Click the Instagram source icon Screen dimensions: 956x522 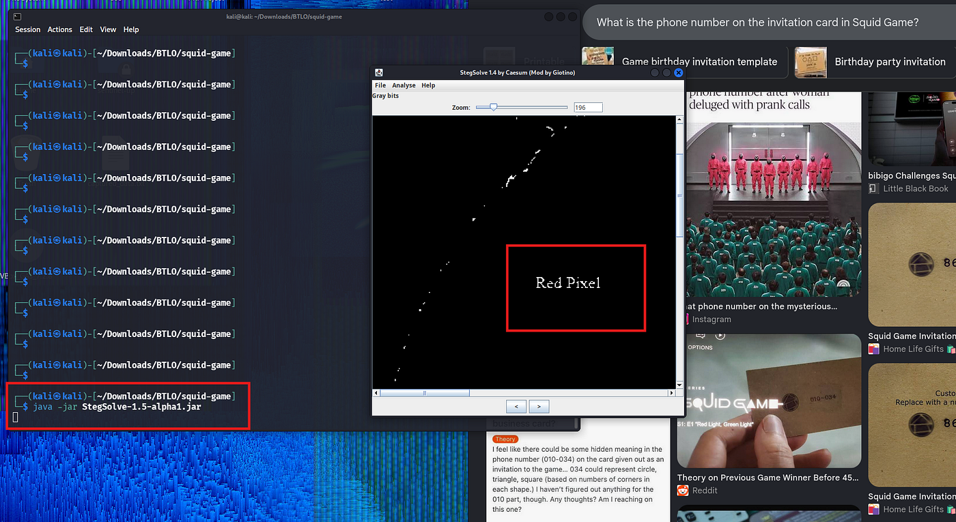pos(686,319)
